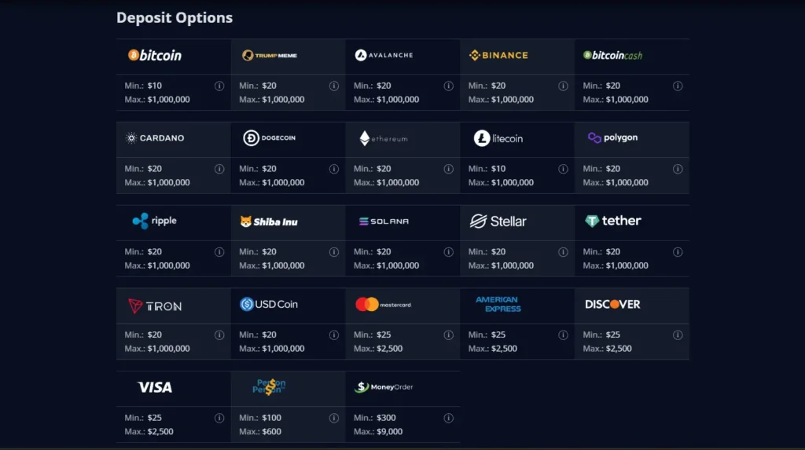Show info for Avalanche deposit limits
Screen dimensions: 805x450
pyautogui.click(x=449, y=86)
